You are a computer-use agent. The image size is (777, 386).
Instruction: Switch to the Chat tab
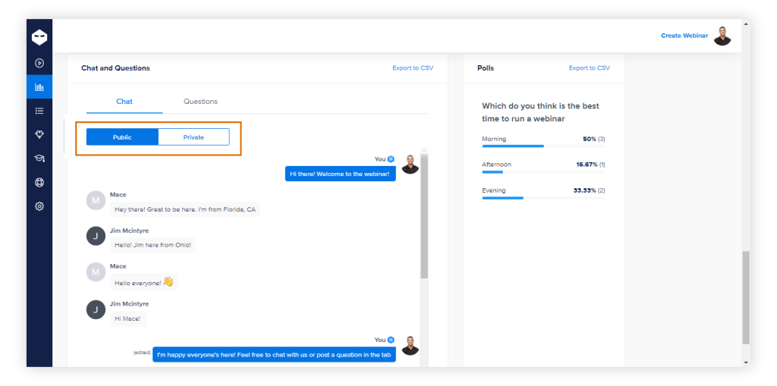point(124,102)
